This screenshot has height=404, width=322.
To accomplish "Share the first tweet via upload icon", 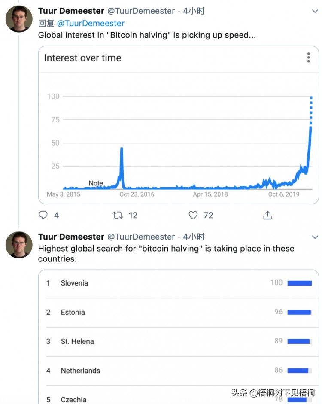I will [267, 215].
